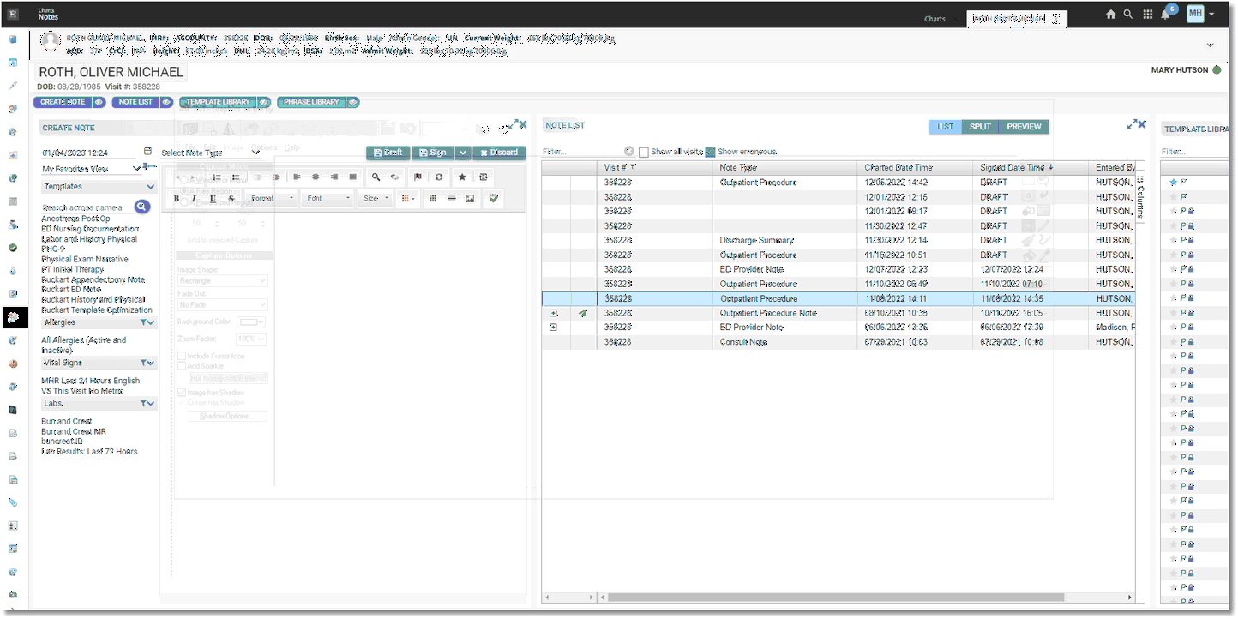The image size is (1238, 619).
Task: Check the Show all visits checkbox
Action: pos(643,152)
